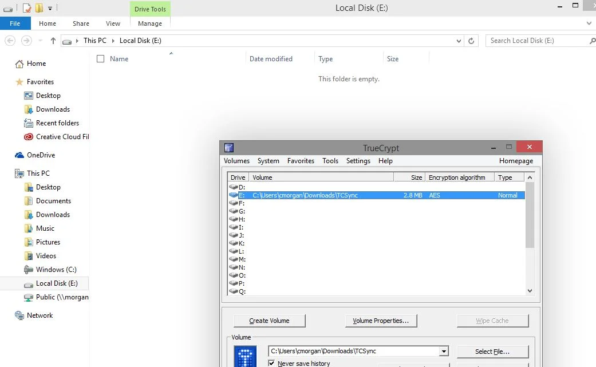Open Documents under This PC
The width and height of the screenshot is (596, 367).
(x=54, y=201)
